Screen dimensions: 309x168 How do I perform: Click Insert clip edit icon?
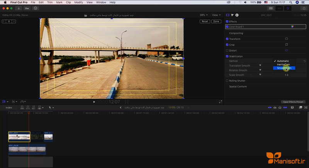click(x=28, y=107)
